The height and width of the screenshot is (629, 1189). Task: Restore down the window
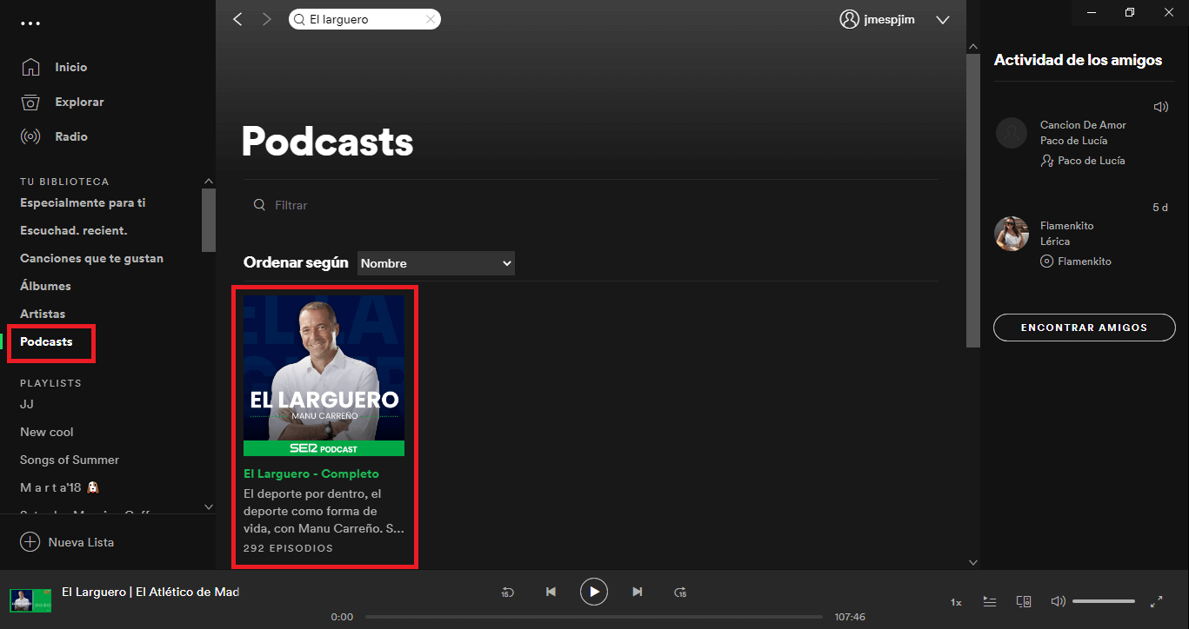(1130, 12)
